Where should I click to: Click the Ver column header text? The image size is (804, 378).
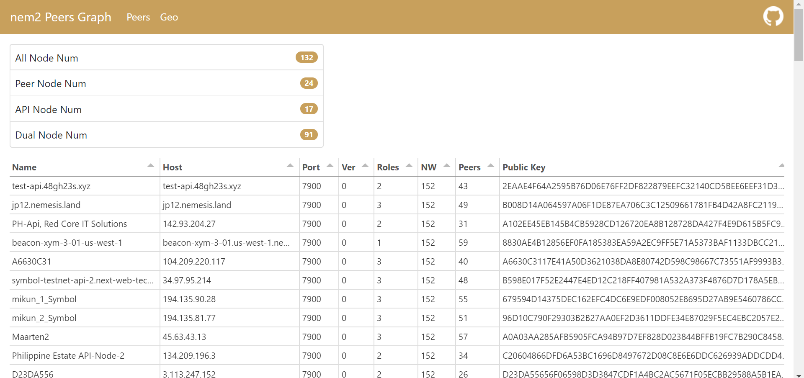pos(348,167)
